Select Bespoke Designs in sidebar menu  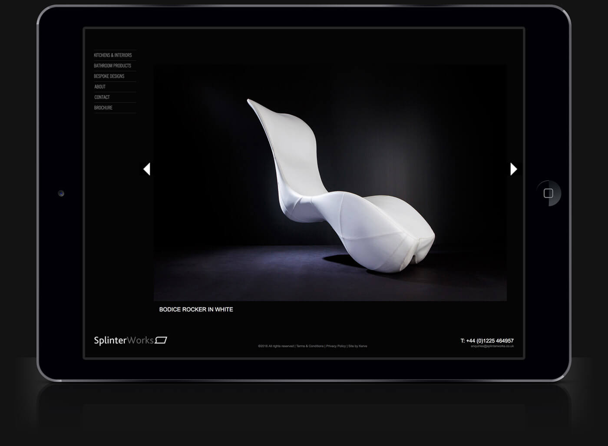click(109, 76)
